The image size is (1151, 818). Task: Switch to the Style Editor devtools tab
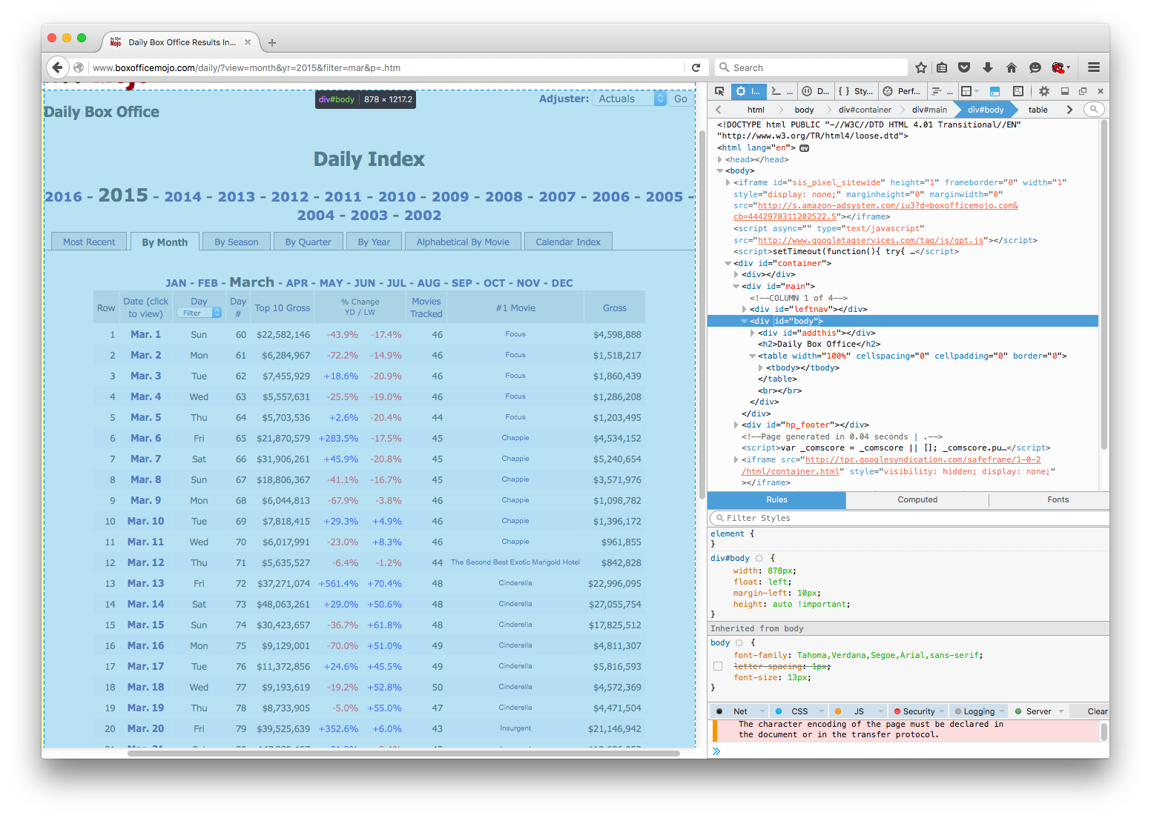pos(856,91)
